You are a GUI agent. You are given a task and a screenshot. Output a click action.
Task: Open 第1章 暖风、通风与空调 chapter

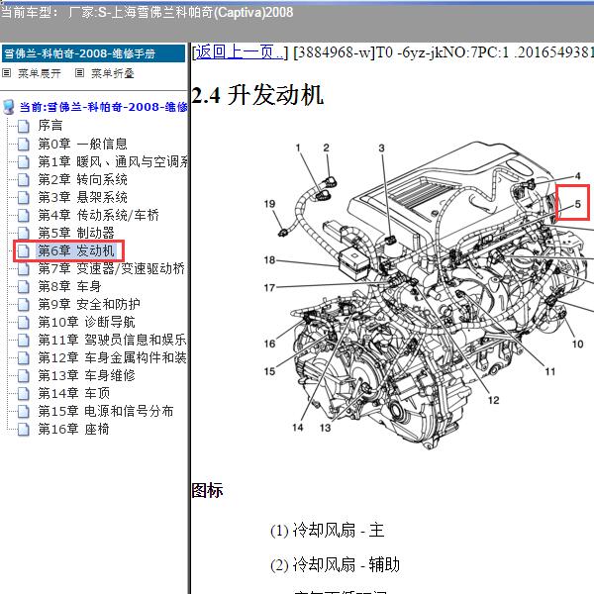coord(113,161)
